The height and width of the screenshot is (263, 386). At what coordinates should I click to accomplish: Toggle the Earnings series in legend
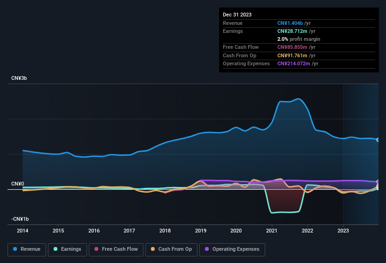[x=67, y=249]
